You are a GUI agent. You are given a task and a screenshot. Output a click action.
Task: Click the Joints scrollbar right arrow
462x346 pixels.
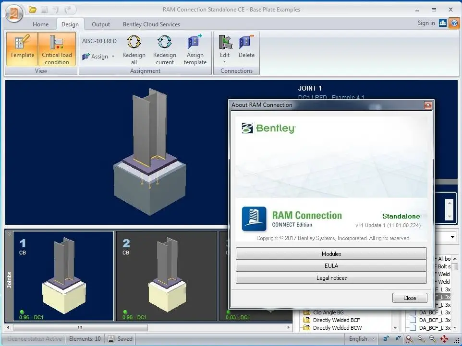[x=289, y=327]
